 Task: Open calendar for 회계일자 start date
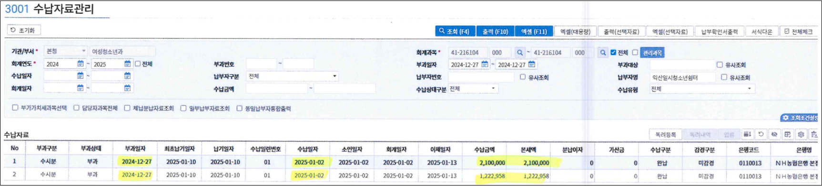pos(81,88)
